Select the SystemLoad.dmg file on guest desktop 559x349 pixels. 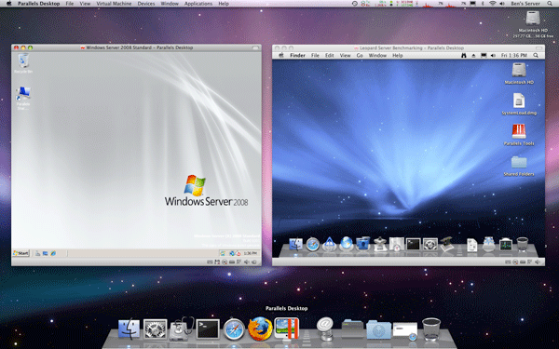[519, 104]
